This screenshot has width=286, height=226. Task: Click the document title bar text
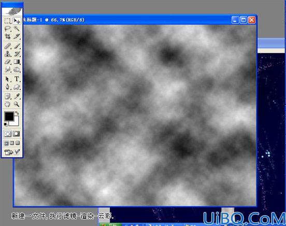click(x=54, y=20)
